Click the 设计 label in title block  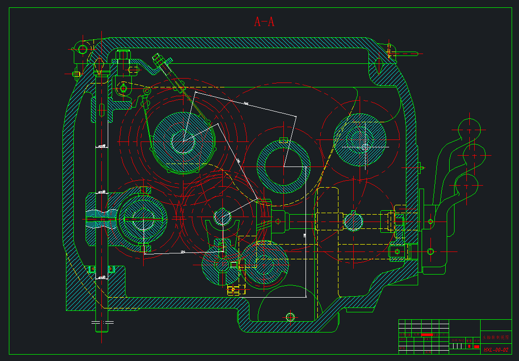tap(402, 339)
